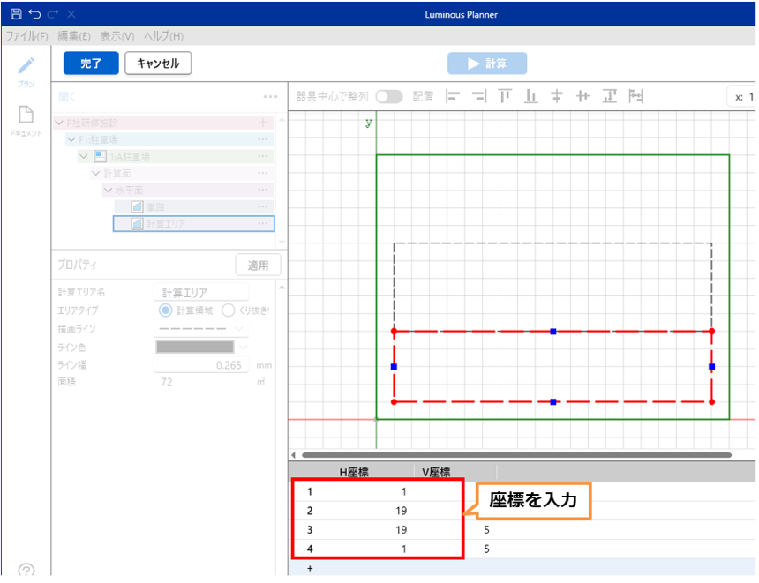Click the align bottom edges icon
The height and width of the screenshot is (583, 759).
pyautogui.click(x=531, y=96)
